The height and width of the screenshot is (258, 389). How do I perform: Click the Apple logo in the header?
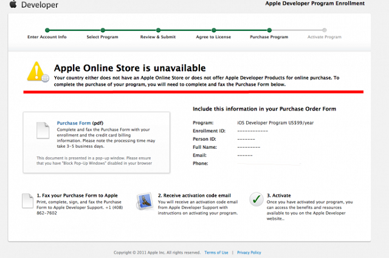(x=13, y=4)
